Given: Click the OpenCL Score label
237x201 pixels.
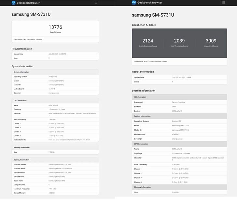Looking at the screenshot, I should 55,32.
